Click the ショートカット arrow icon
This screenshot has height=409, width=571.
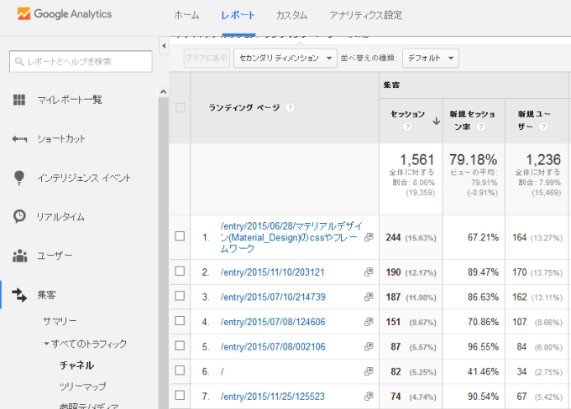19,138
